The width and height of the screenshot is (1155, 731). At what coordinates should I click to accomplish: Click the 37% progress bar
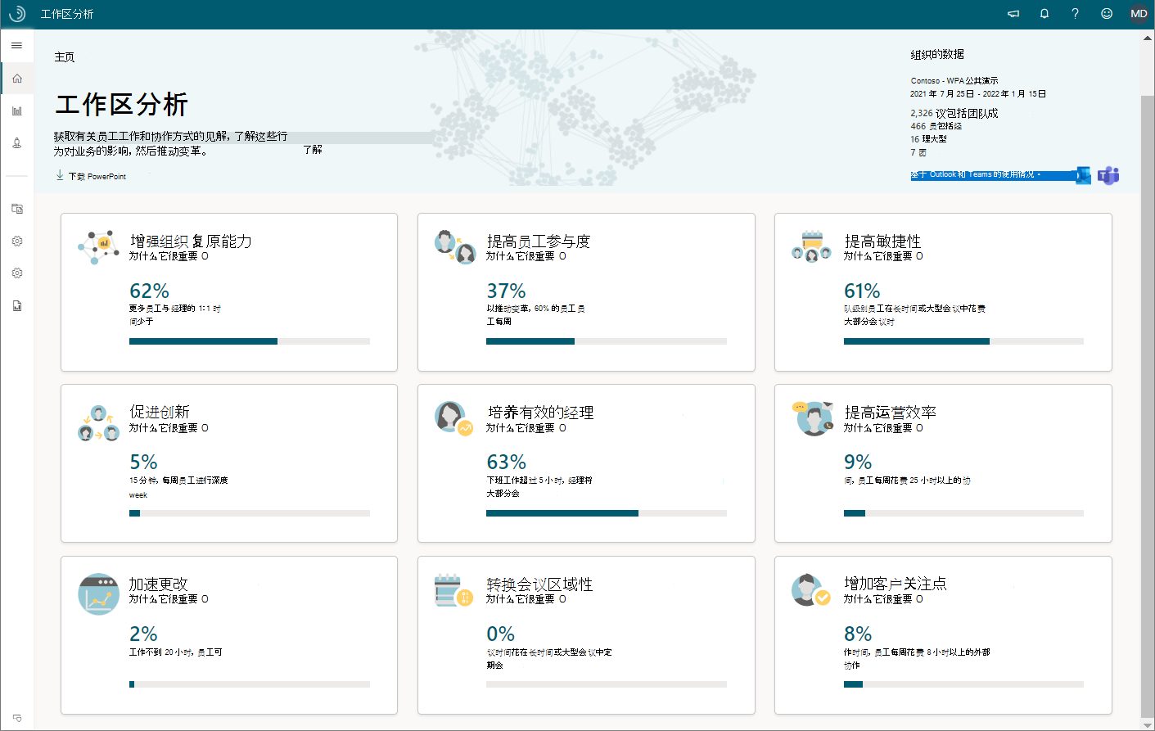coord(607,341)
